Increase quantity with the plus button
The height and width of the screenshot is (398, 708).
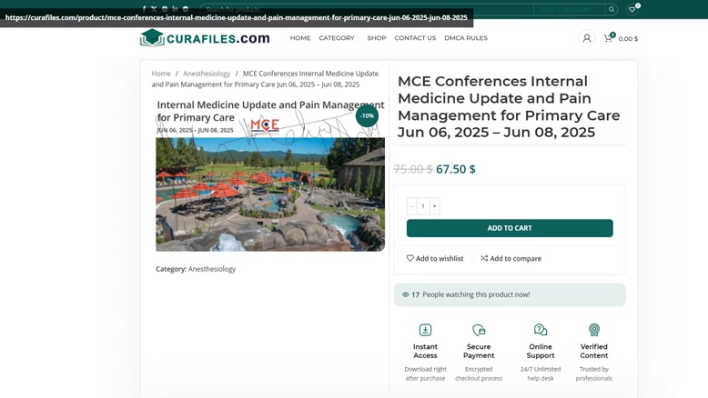tap(435, 206)
